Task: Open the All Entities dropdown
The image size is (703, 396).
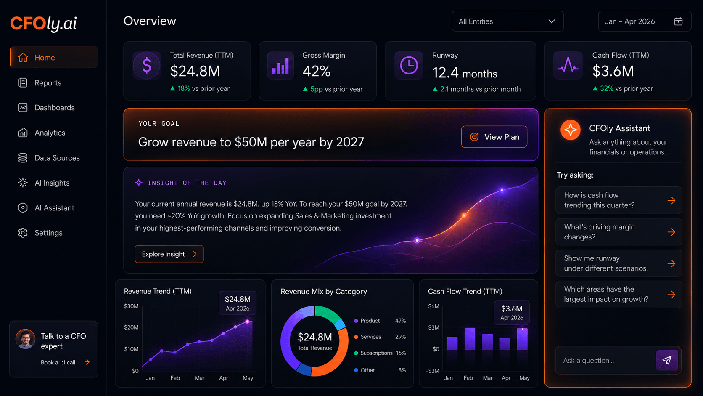Action: pyautogui.click(x=507, y=21)
